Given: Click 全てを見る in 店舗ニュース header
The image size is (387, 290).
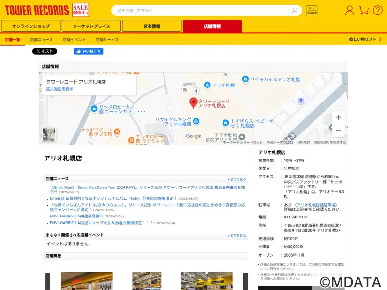Looking at the screenshot, I should [237, 179].
